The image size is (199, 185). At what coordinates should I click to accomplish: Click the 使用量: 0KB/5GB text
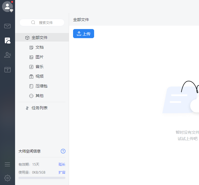[32, 172]
